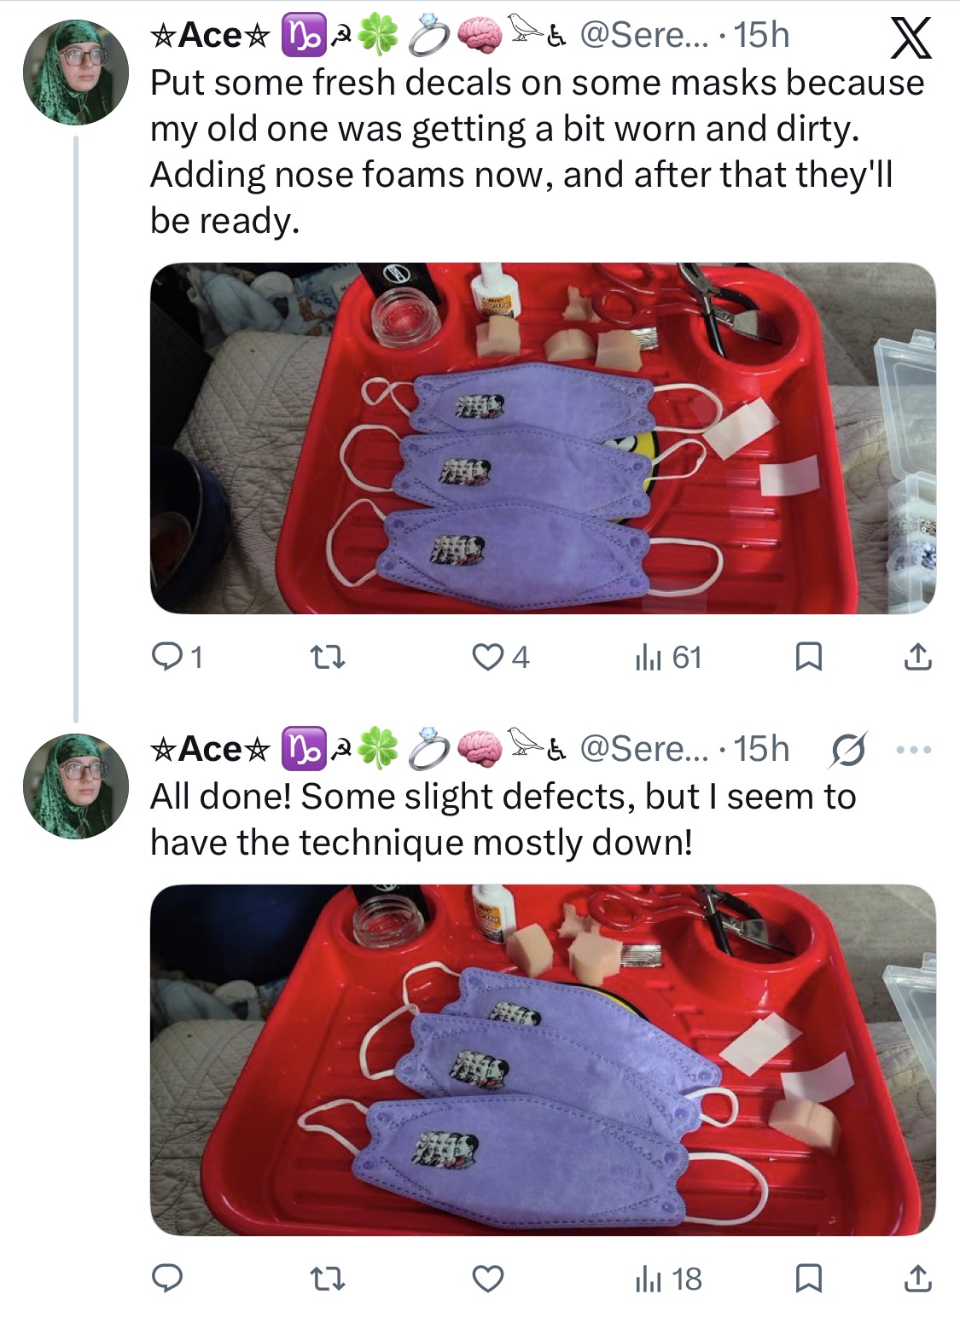Open first photo of masks on tray
This screenshot has width=960, height=1323.
coord(543,438)
